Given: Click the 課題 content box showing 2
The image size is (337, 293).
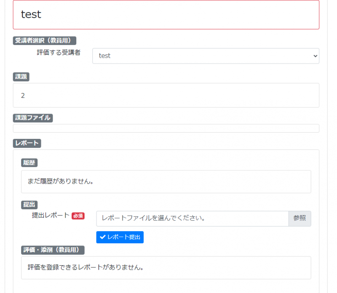Looking at the screenshot, I should point(166,95).
